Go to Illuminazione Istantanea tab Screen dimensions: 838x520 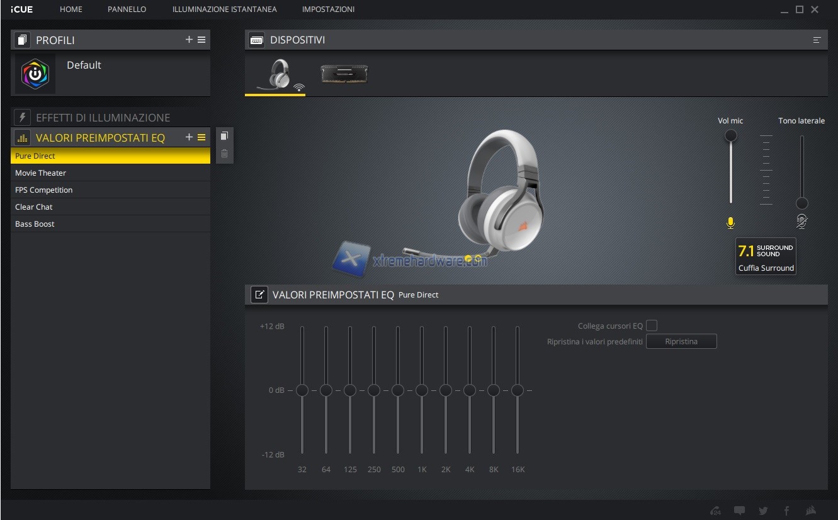point(224,9)
